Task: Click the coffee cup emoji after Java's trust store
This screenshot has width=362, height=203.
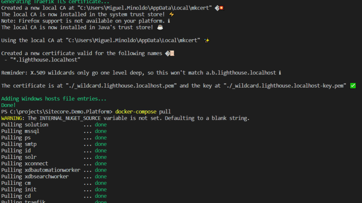Action: point(160,28)
